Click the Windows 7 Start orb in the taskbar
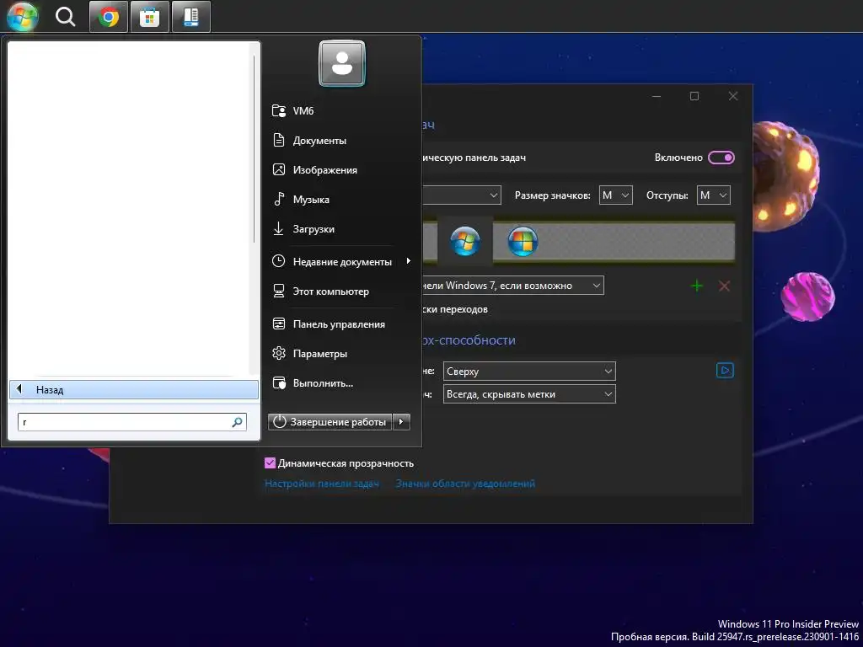 point(22,16)
